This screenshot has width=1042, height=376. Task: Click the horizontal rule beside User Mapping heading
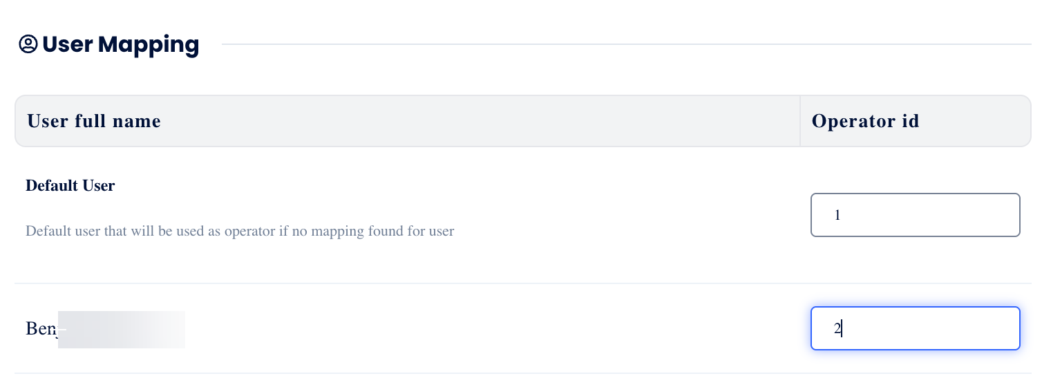click(622, 44)
